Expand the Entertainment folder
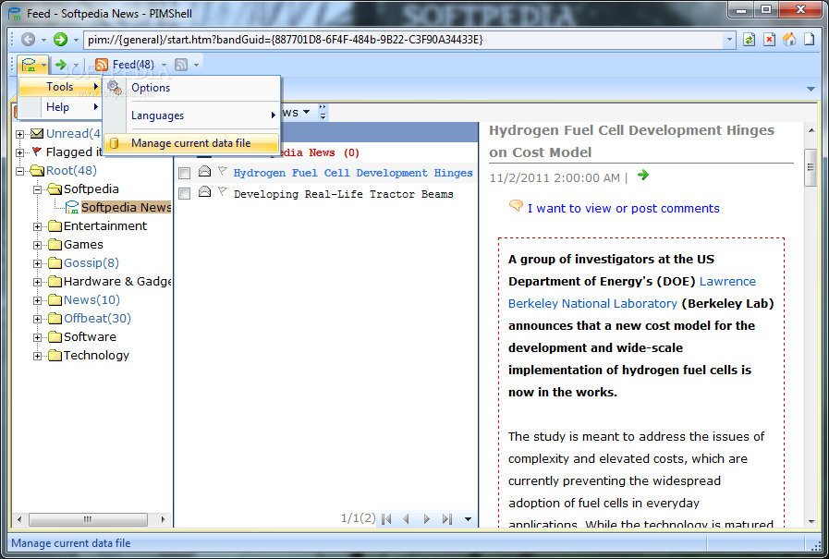Image resolution: width=829 pixels, height=559 pixels. (x=37, y=226)
